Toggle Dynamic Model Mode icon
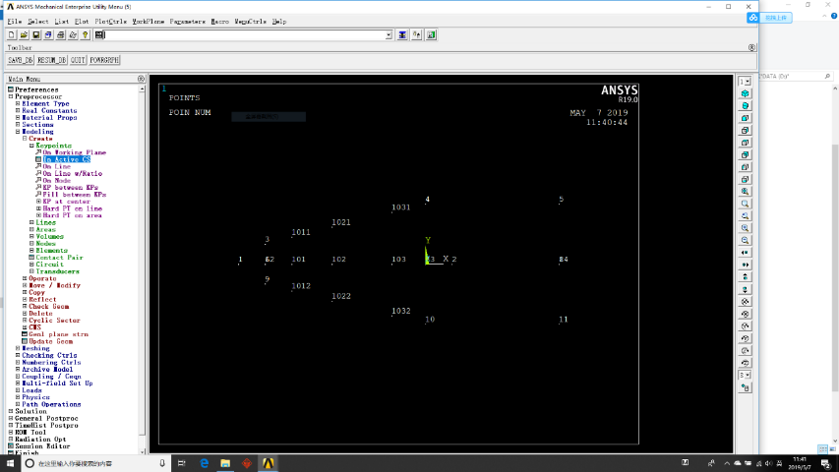The width and height of the screenshot is (839, 472). pyautogui.click(x=745, y=387)
